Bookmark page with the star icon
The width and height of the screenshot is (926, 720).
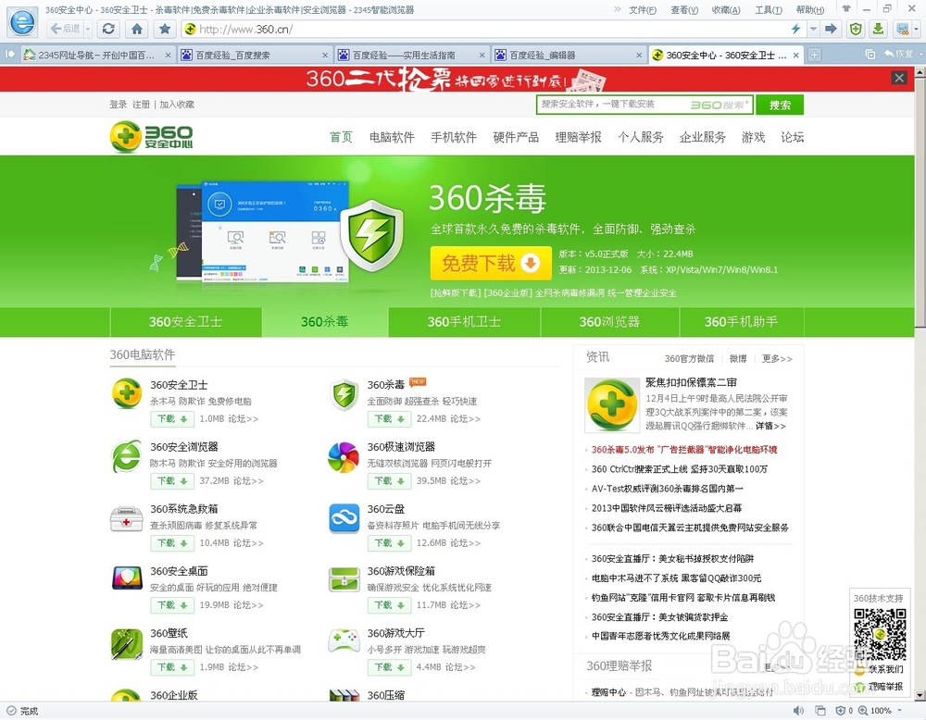click(x=165, y=29)
